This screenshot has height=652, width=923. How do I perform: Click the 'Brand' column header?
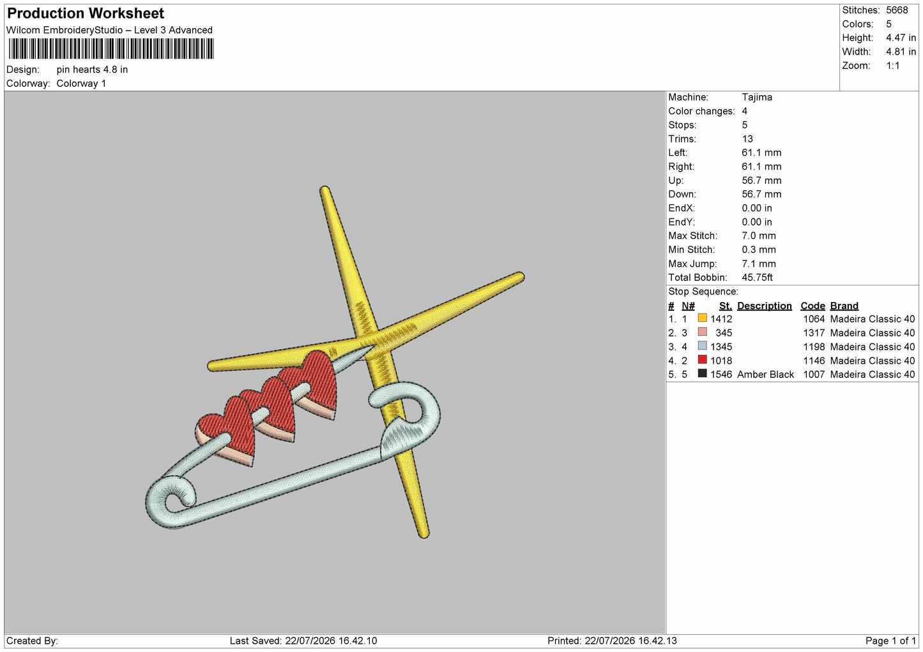tap(844, 306)
